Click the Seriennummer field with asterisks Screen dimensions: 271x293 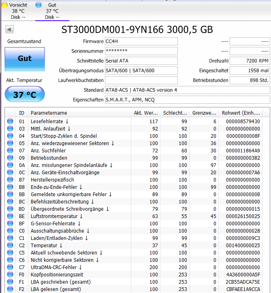pyautogui.click(x=141, y=51)
